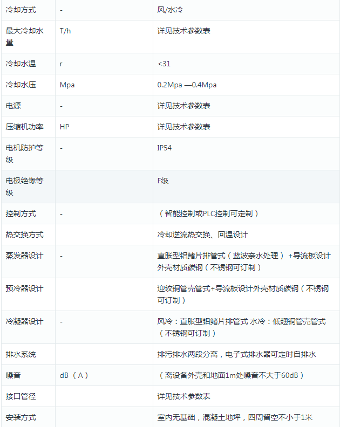Select the 冷却水温 label
340x427 pixels.
pos(21,64)
